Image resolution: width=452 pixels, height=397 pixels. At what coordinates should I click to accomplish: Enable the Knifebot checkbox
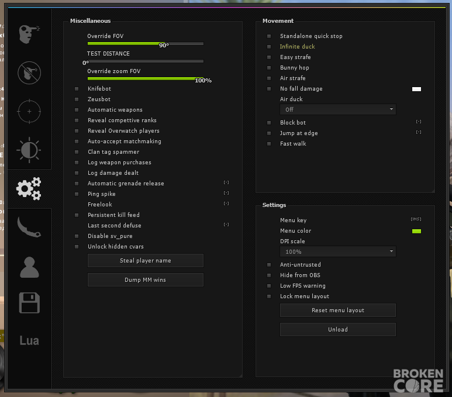tap(77, 89)
